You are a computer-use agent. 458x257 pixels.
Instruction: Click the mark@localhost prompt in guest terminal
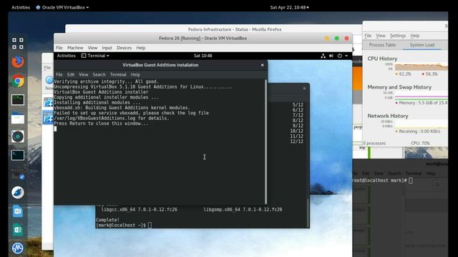click(x=121, y=226)
